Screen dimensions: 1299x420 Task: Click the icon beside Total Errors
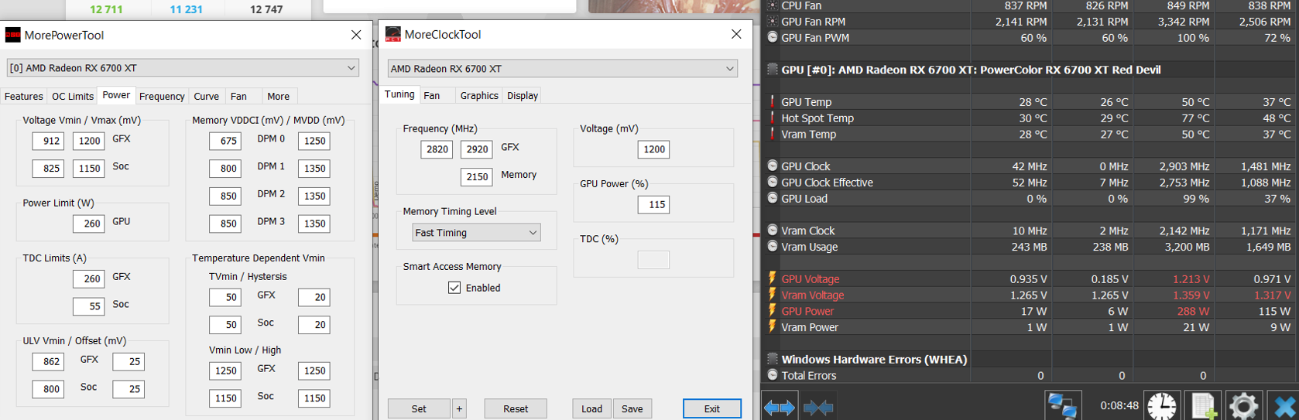tap(773, 375)
